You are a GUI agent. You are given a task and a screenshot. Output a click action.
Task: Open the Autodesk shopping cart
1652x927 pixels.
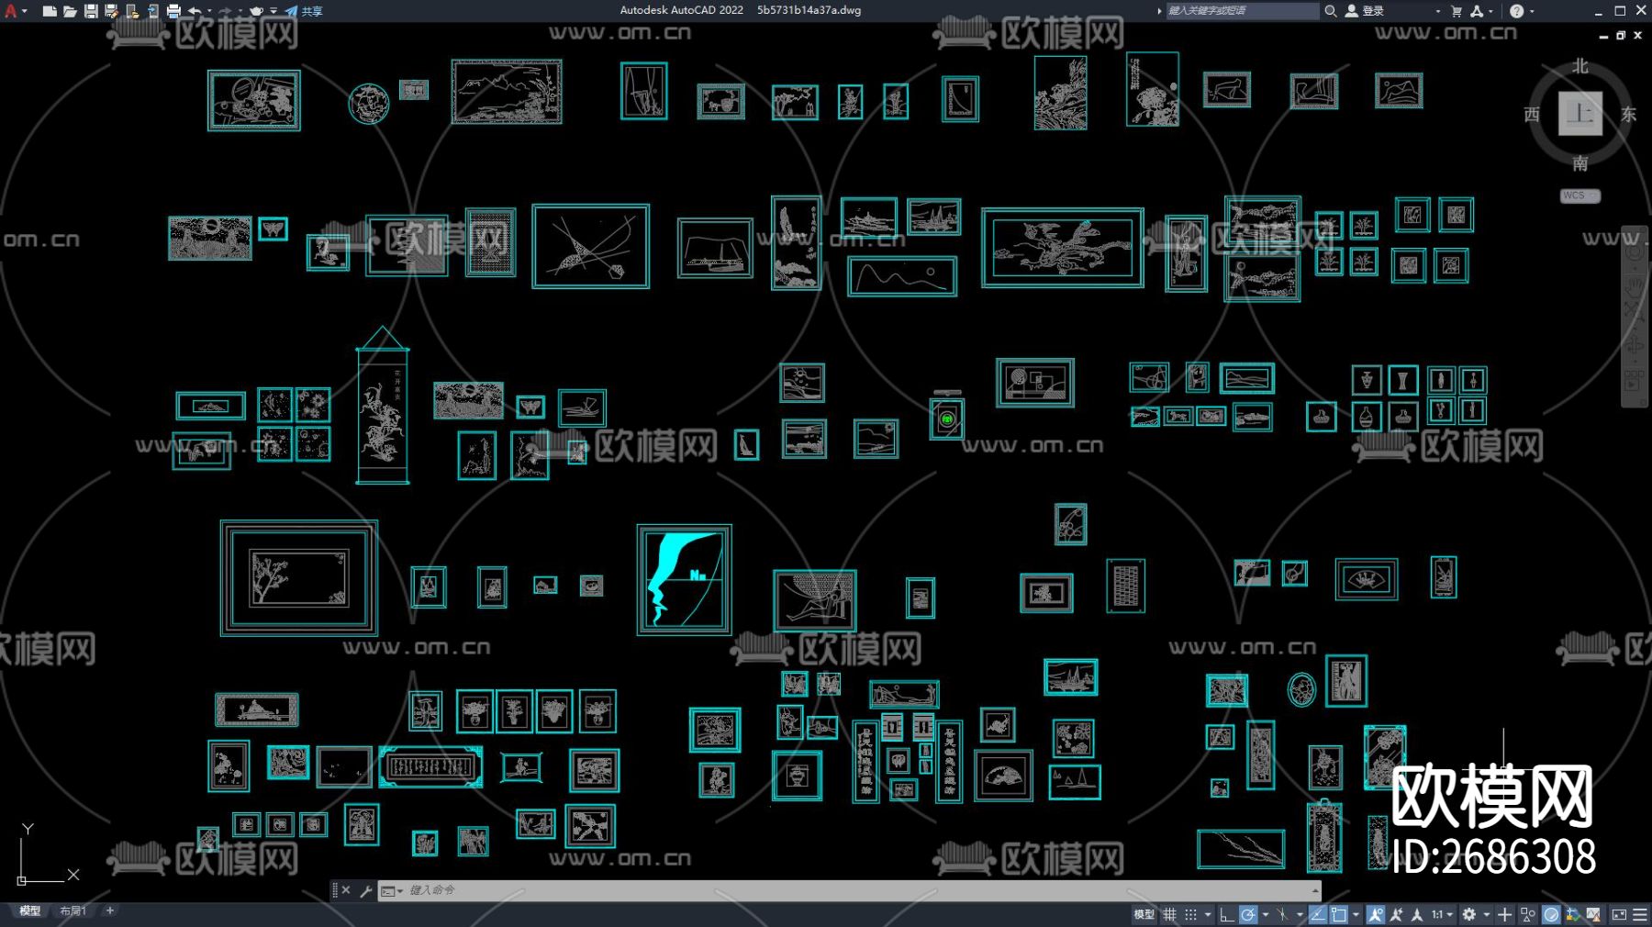pos(1456,11)
